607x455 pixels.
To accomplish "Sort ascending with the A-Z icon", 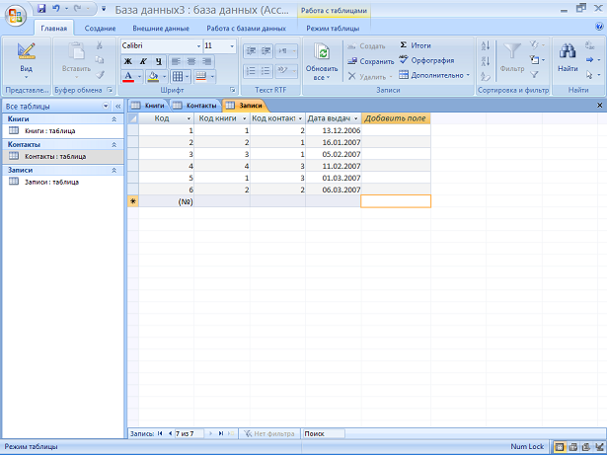I will (486, 46).
